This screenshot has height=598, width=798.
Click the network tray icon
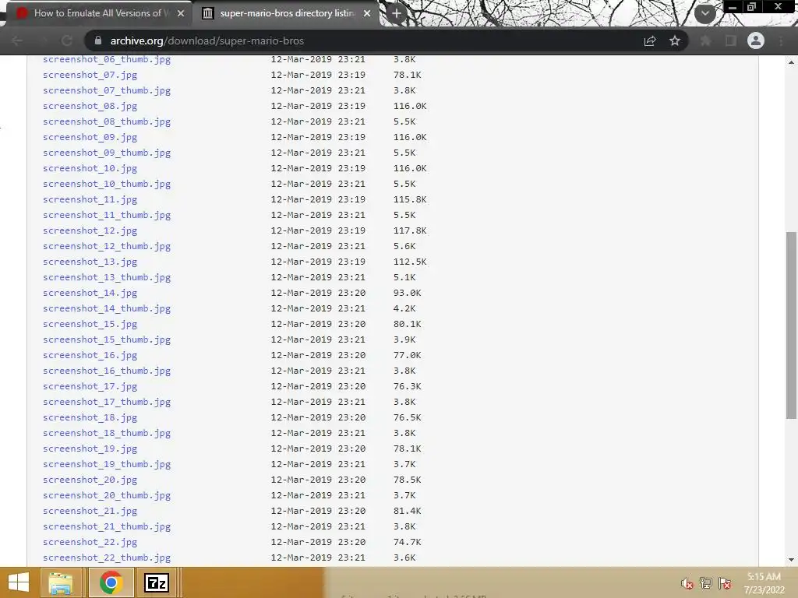click(x=706, y=582)
